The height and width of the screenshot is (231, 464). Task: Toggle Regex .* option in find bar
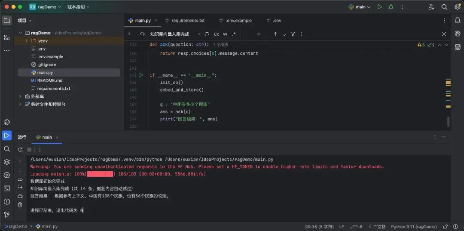[x=234, y=34]
